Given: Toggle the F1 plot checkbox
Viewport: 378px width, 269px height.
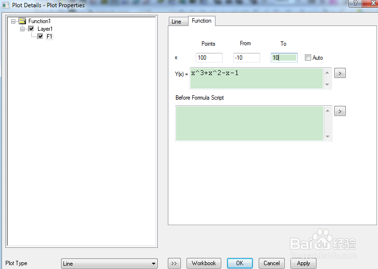Looking at the screenshot, I should click(40, 37).
